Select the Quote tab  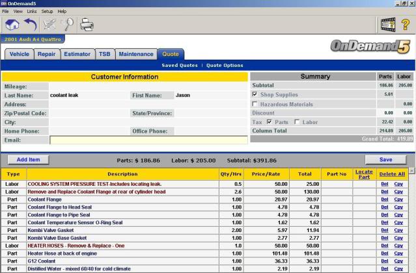point(171,54)
